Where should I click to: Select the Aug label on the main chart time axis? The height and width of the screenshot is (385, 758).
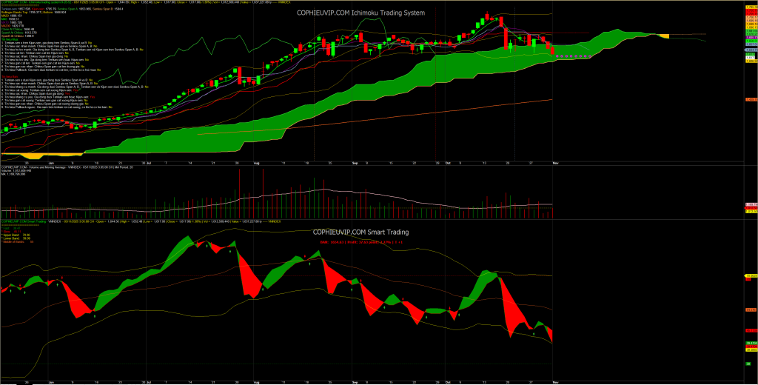click(x=257, y=161)
